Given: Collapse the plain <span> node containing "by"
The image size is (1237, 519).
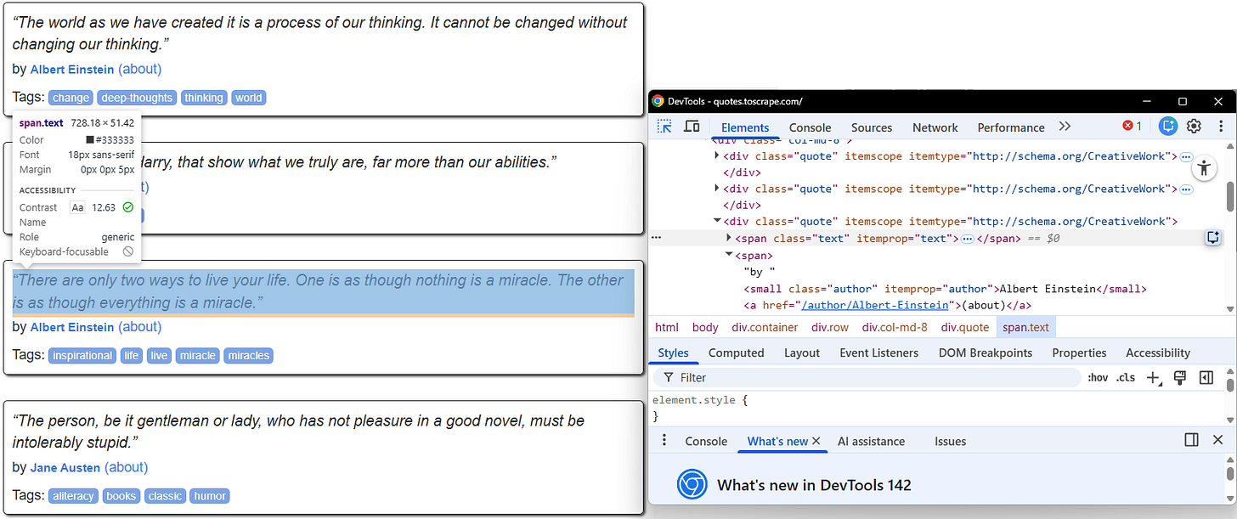Looking at the screenshot, I should [x=729, y=255].
